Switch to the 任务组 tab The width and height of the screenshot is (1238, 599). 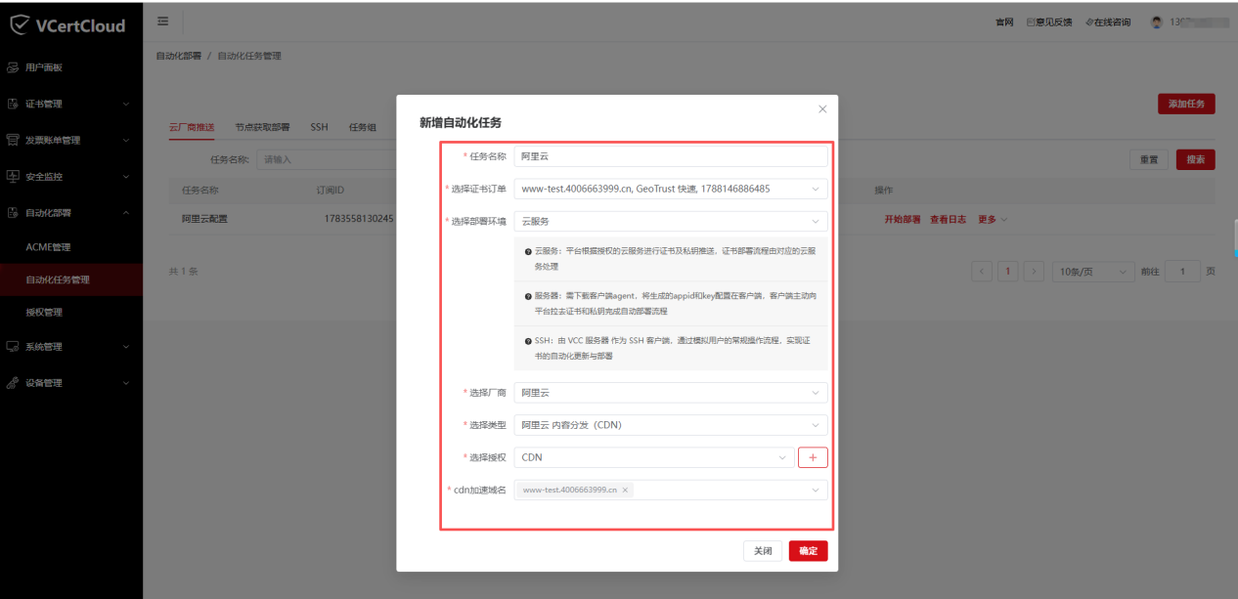click(363, 127)
